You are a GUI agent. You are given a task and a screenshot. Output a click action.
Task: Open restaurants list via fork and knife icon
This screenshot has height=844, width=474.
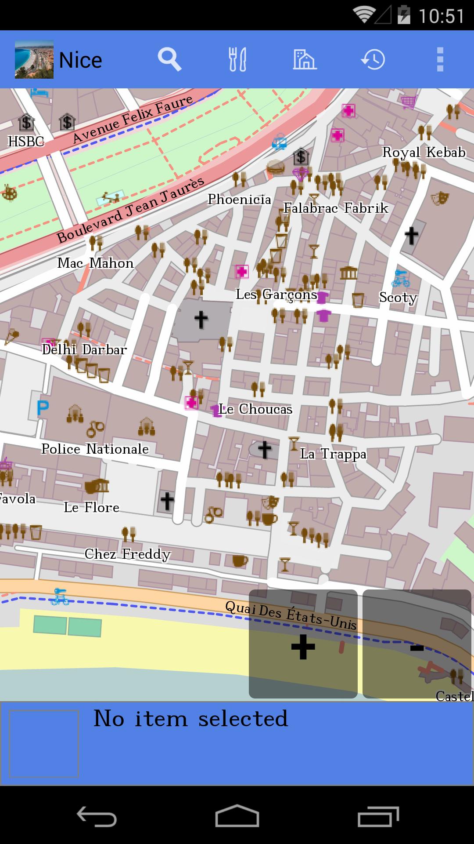pyautogui.click(x=237, y=60)
